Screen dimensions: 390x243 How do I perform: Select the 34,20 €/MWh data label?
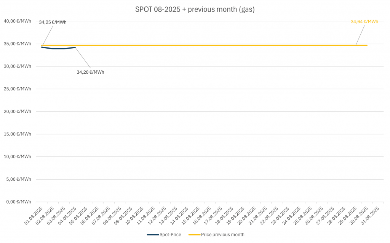pos(90,72)
